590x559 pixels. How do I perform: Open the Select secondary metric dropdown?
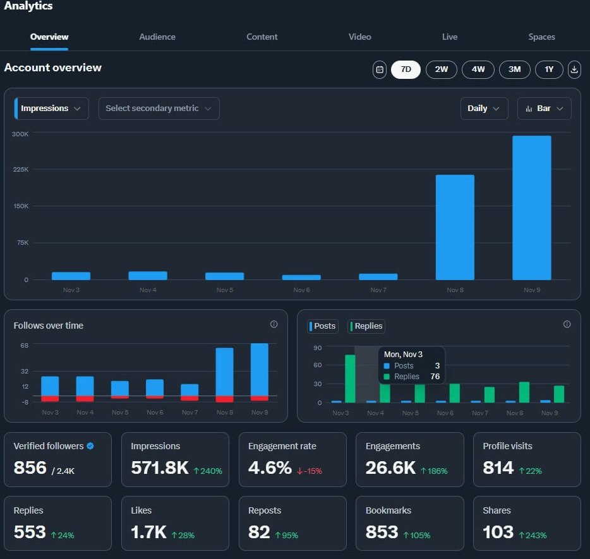(159, 109)
